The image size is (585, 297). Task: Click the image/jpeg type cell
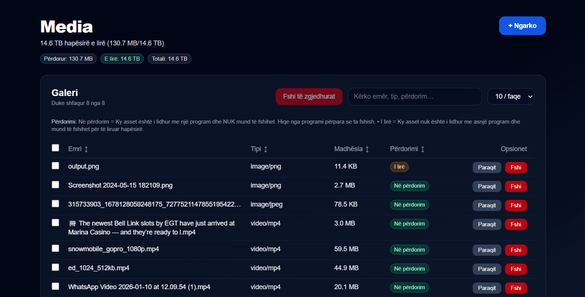[267, 204]
